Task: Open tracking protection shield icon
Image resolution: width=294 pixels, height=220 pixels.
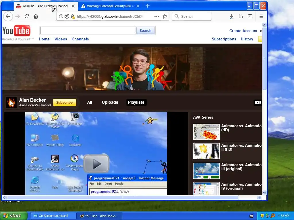Action: pyautogui.click(x=67, y=16)
